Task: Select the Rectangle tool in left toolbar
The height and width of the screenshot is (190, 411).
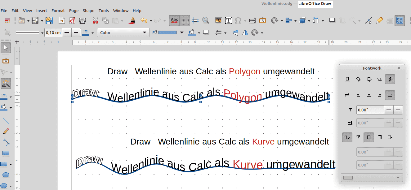Action: (6, 153)
